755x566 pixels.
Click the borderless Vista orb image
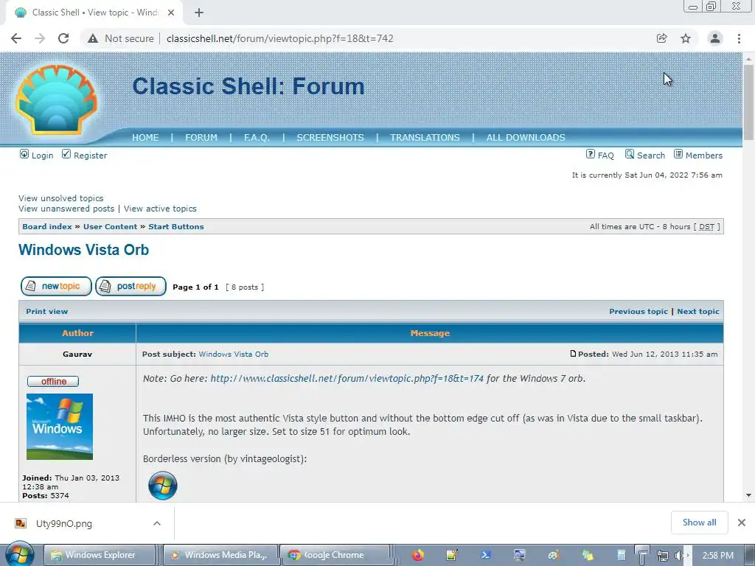click(163, 485)
